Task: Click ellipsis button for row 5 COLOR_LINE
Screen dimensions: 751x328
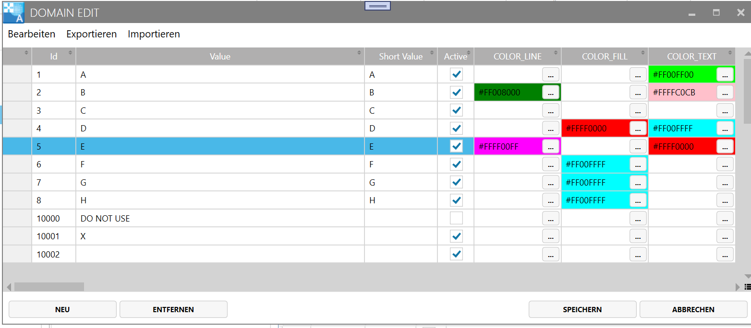Action: coord(550,146)
